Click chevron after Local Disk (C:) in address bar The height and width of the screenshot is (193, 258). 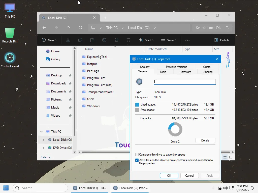pyautogui.click(x=155, y=28)
